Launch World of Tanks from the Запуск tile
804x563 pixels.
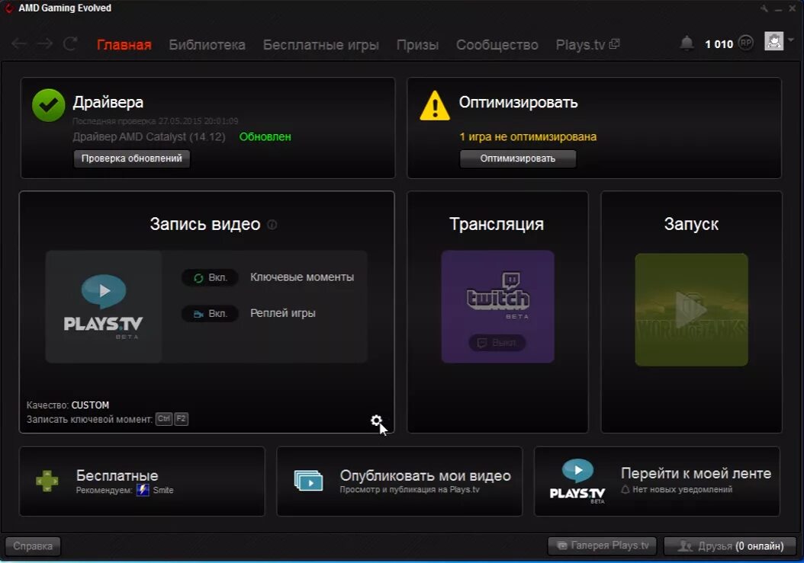pos(691,309)
